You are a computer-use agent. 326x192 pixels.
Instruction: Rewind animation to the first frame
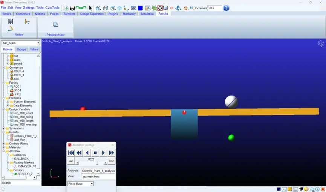71,153
